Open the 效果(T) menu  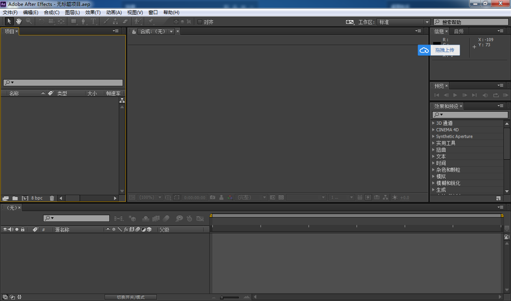pos(93,13)
